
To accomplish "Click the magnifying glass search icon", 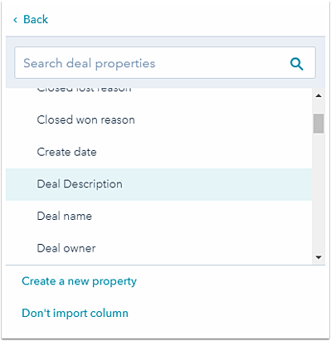I will (297, 64).
